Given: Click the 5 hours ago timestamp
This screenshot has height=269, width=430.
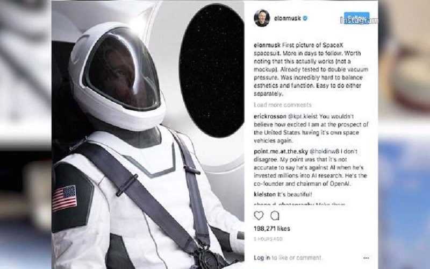Looking at the screenshot, I should click(x=268, y=239).
